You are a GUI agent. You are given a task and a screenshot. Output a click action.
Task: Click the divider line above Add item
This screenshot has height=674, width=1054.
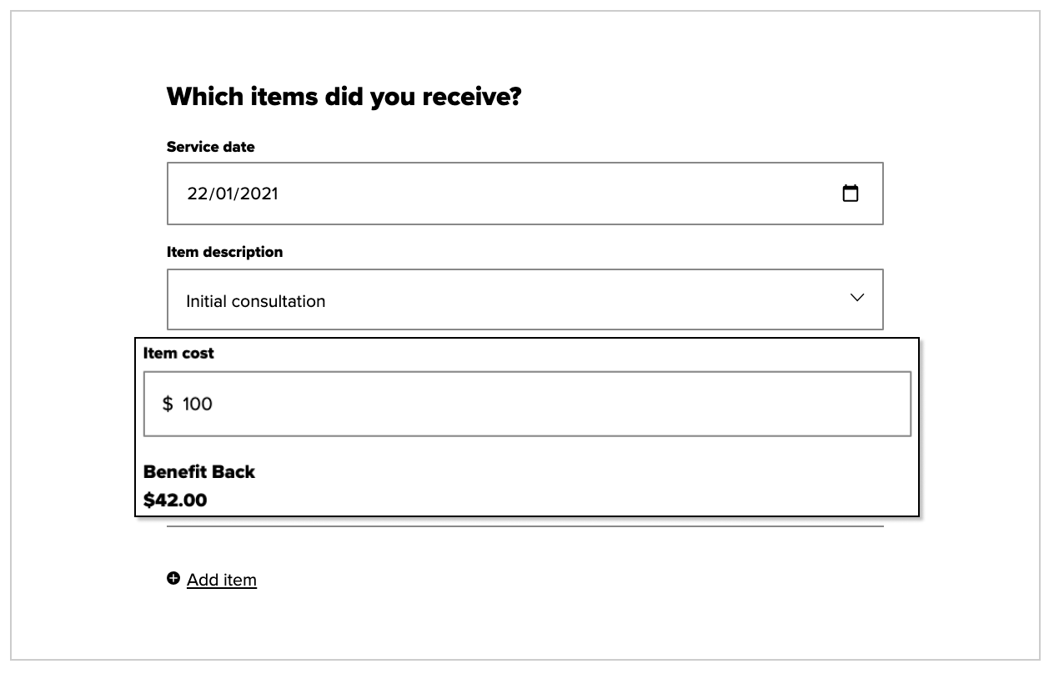[x=525, y=526]
